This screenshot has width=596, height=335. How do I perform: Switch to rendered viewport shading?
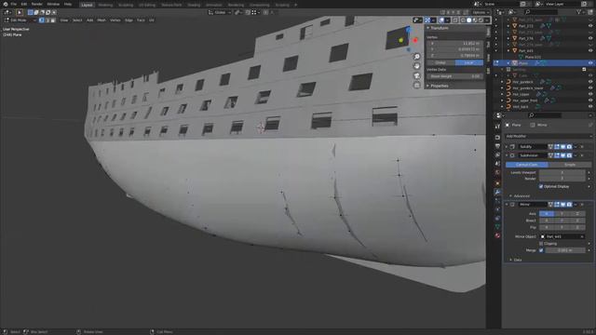(481, 20)
